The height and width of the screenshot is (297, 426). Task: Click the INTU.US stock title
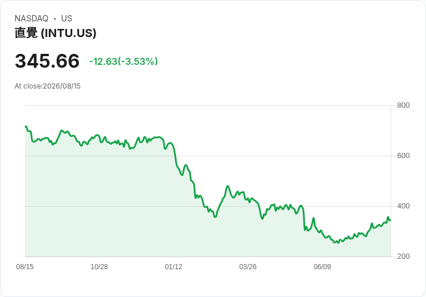(56, 33)
